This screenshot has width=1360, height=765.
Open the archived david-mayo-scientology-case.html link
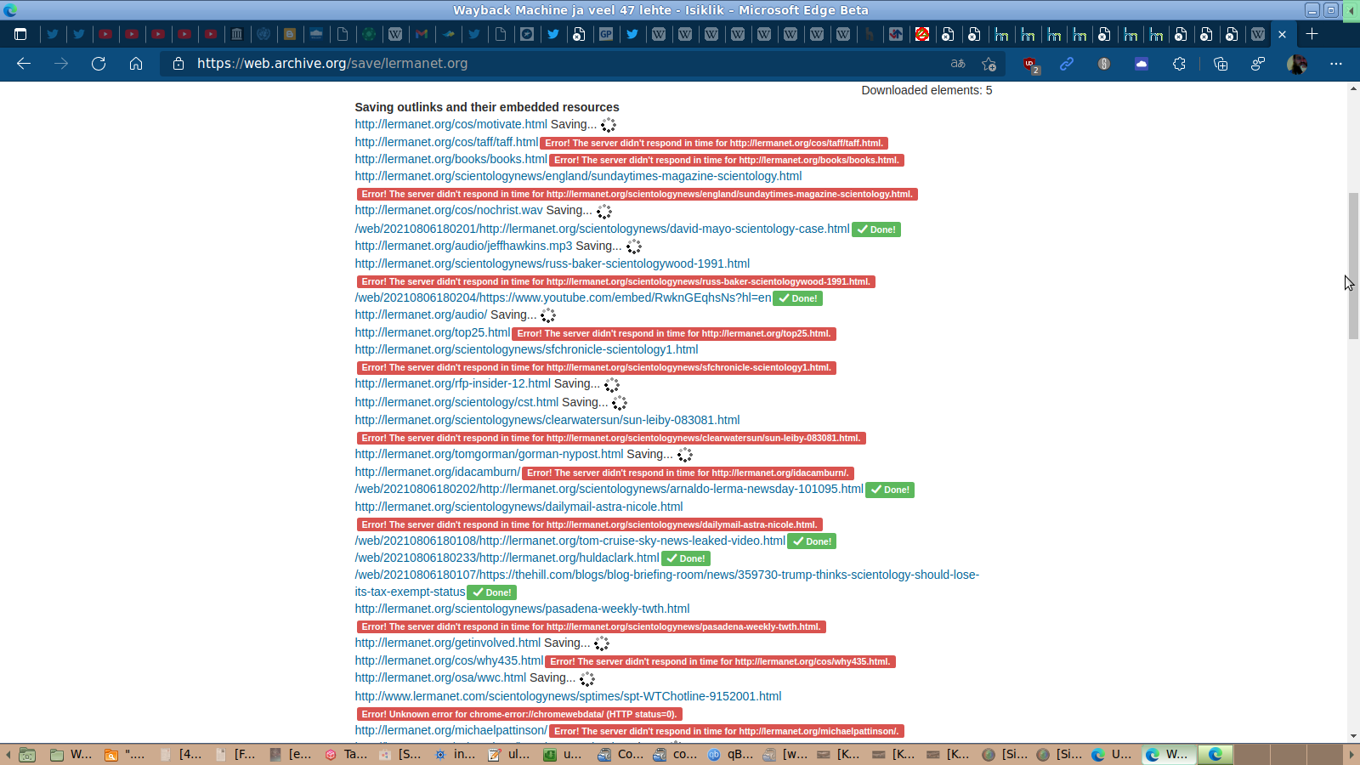(x=603, y=229)
